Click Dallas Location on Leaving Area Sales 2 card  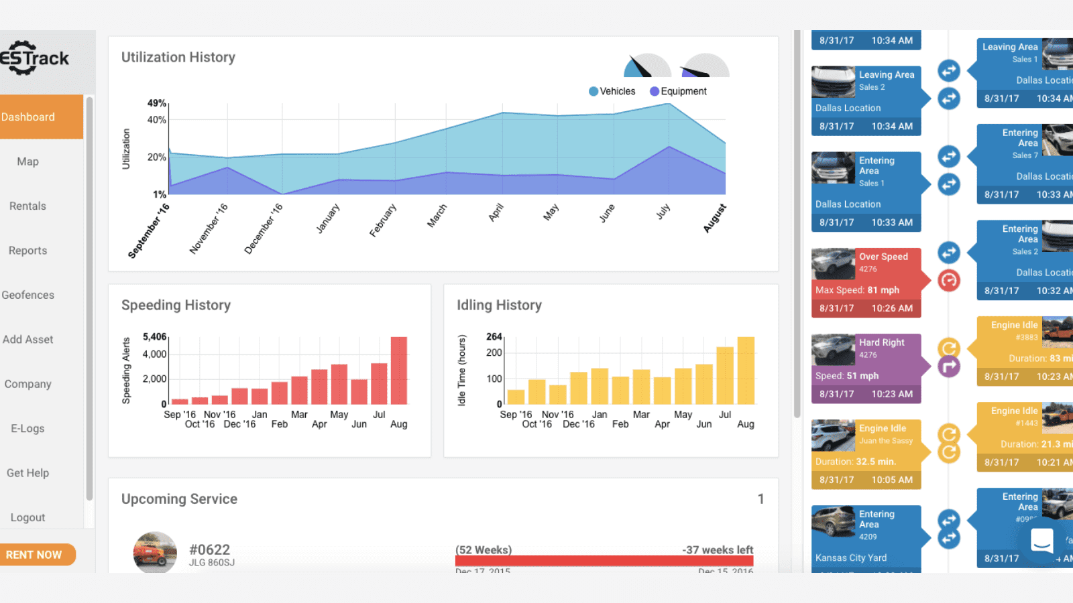[848, 108]
